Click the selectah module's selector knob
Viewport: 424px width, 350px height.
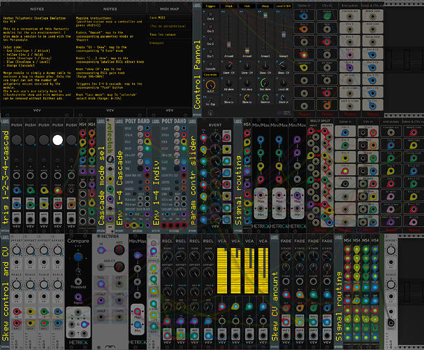point(110,159)
